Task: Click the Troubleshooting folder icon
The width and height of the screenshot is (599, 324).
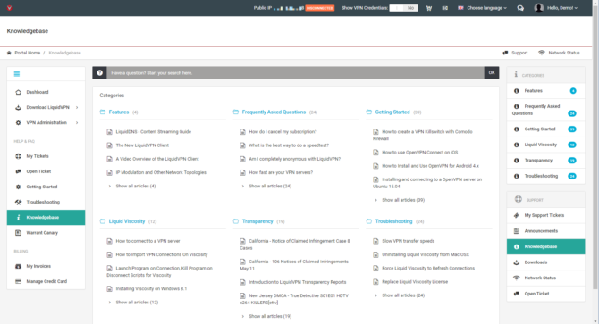Action: click(368, 221)
